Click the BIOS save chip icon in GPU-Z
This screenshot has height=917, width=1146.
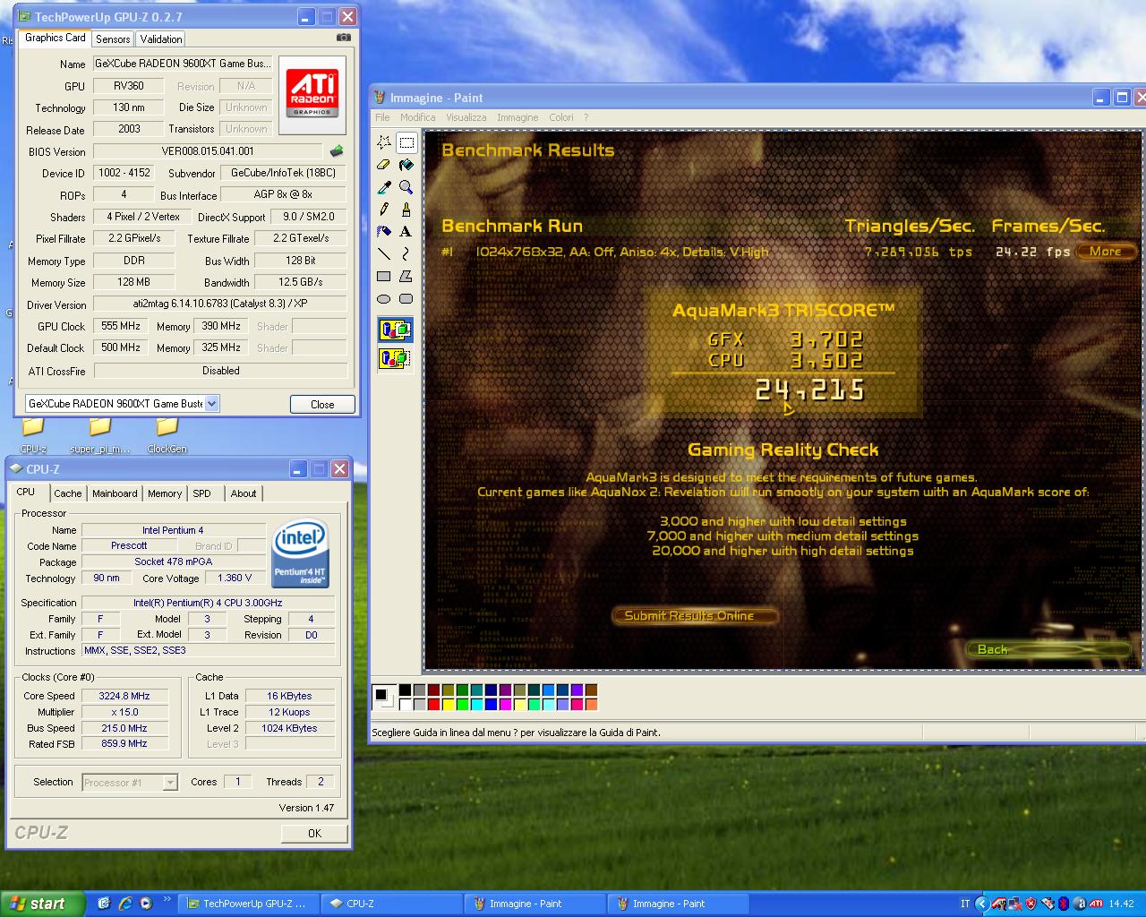337,151
